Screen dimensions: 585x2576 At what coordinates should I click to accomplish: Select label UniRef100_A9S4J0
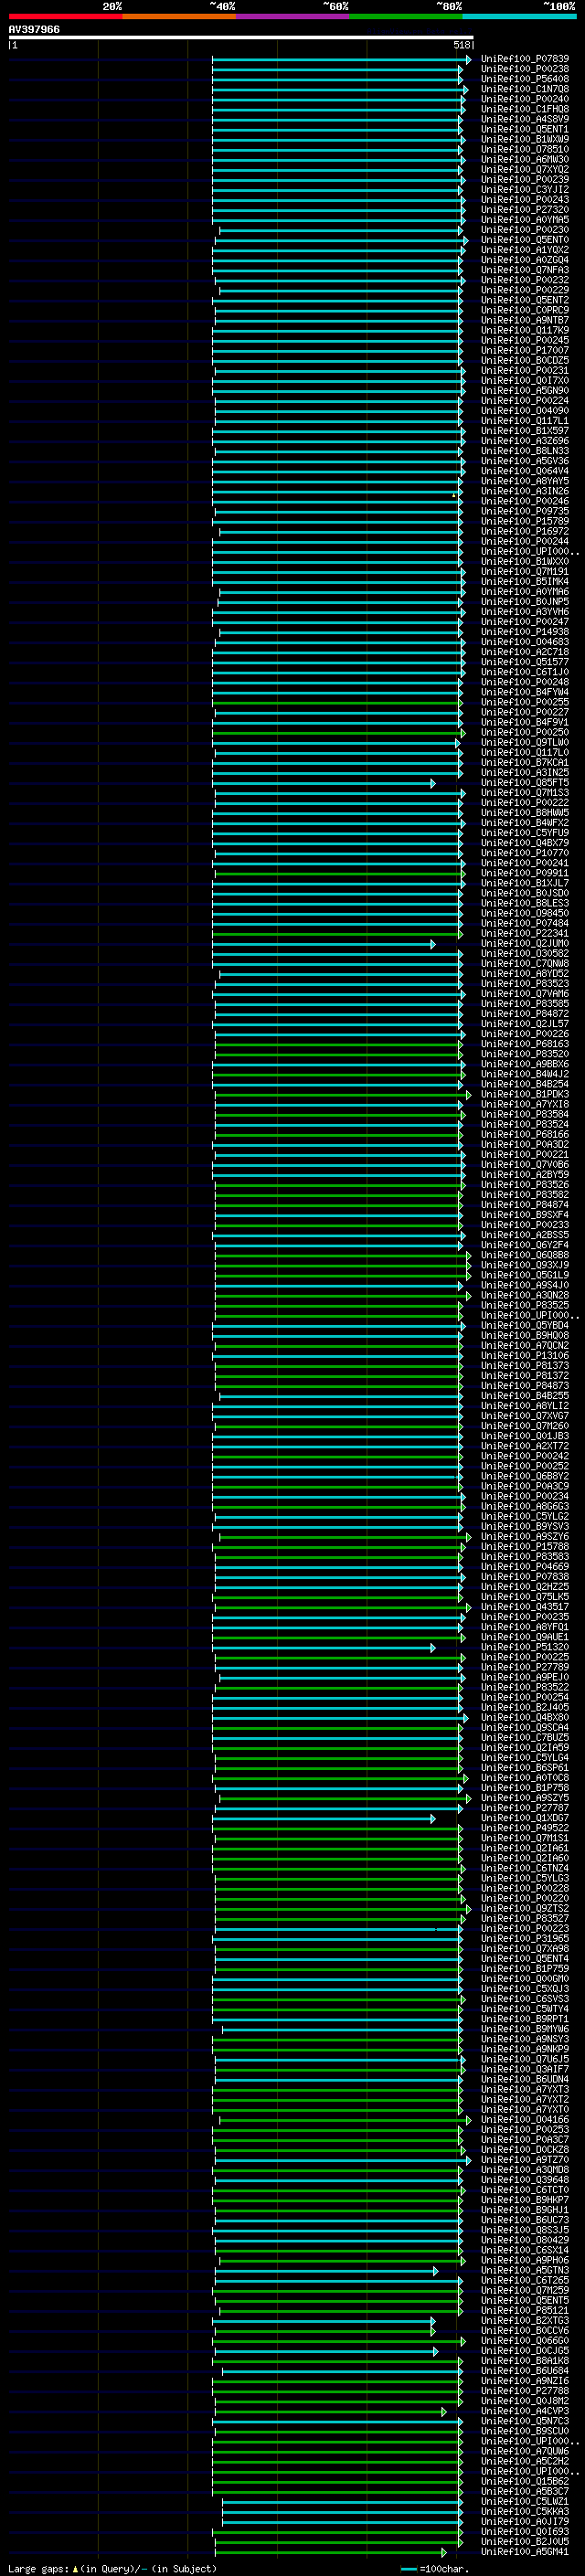point(524,1285)
